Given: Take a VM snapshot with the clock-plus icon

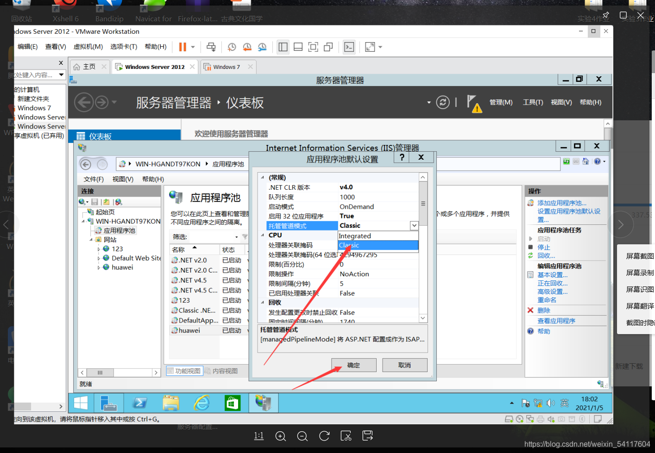Looking at the screenshot, I should pos(232,47).
